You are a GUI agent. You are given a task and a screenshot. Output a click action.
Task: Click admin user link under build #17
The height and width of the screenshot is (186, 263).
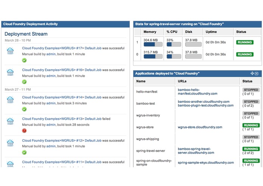point(51,54)
